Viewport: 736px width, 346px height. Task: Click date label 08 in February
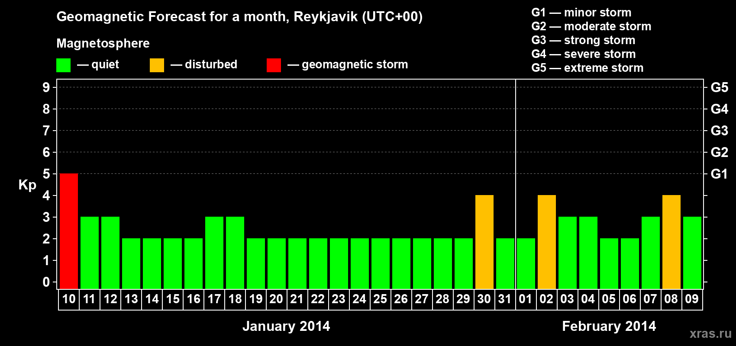[671, 299]
